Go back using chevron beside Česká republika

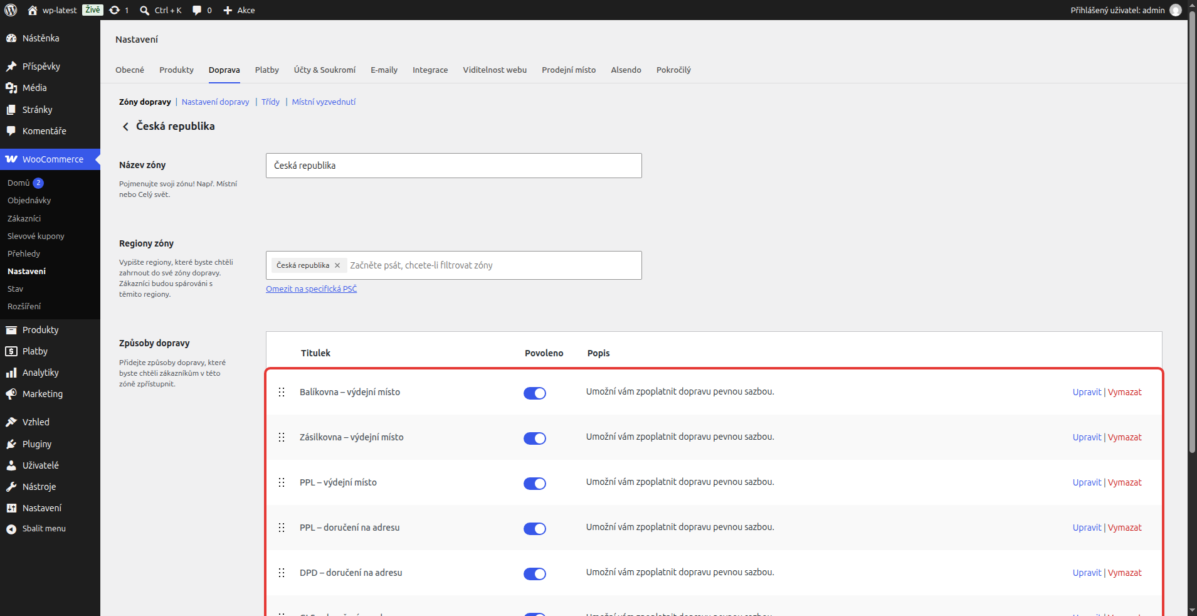(125, 127)
